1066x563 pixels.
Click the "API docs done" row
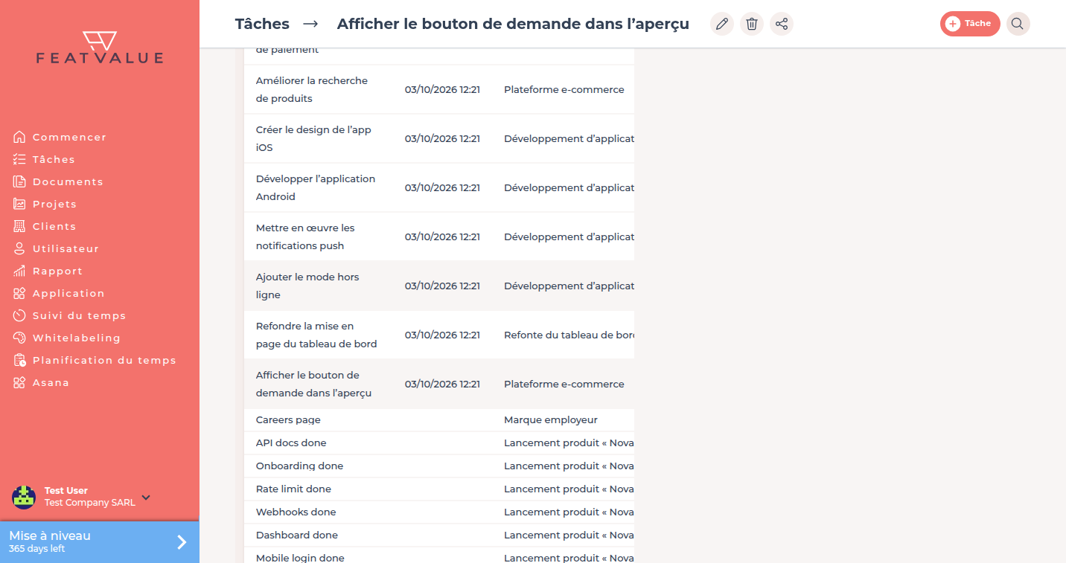439,443
